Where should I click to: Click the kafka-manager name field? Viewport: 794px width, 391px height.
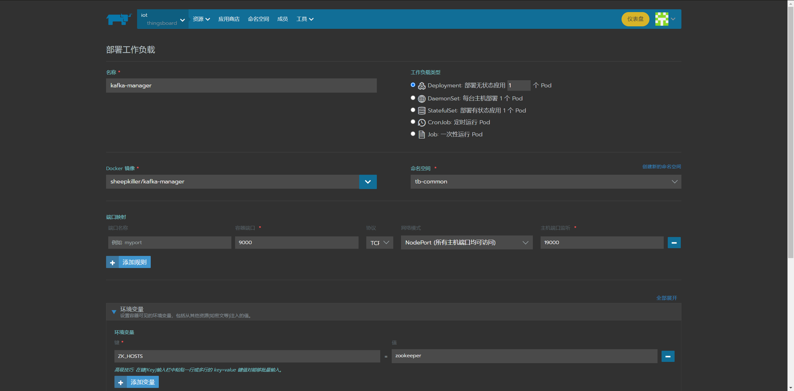coord(241,86)
